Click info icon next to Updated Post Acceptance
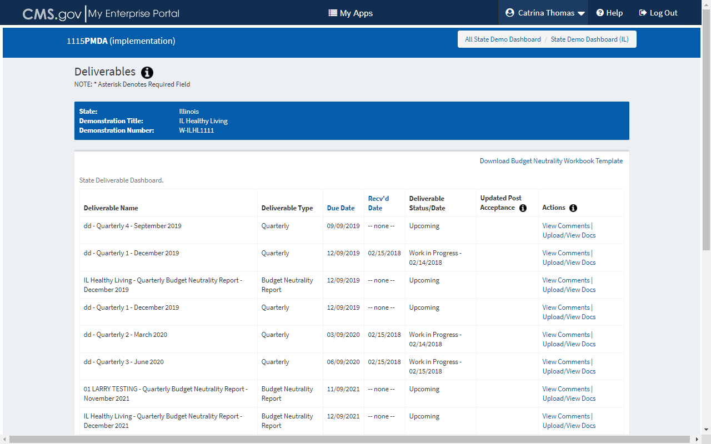This screenshot has width=711, height=444. tap(523, 208)
